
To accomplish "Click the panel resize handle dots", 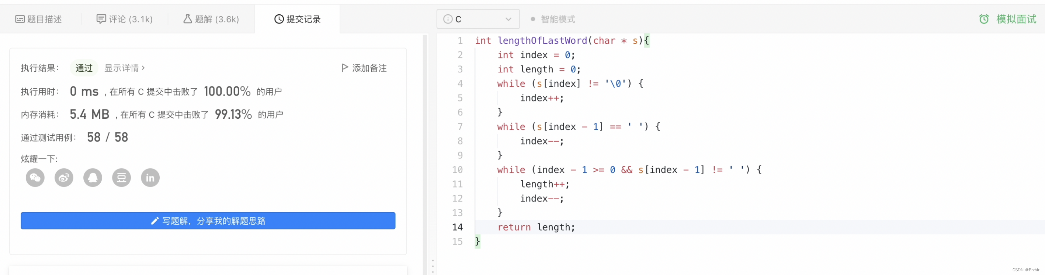I will pos(433,267).
